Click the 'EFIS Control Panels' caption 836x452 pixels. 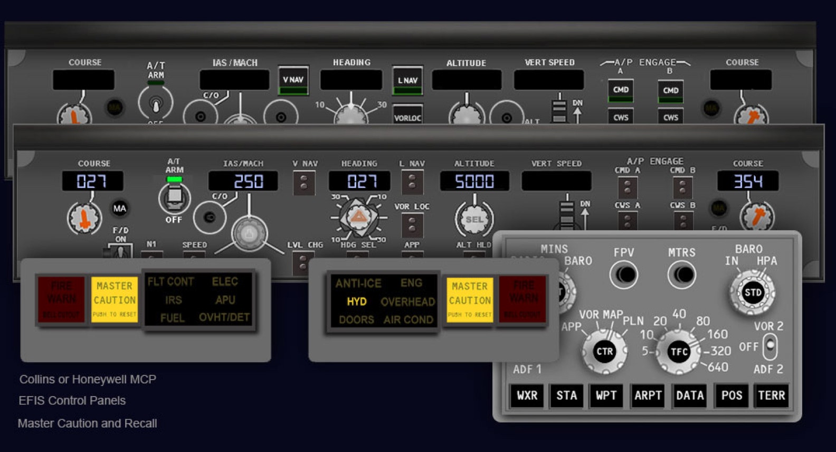point(72,401)
